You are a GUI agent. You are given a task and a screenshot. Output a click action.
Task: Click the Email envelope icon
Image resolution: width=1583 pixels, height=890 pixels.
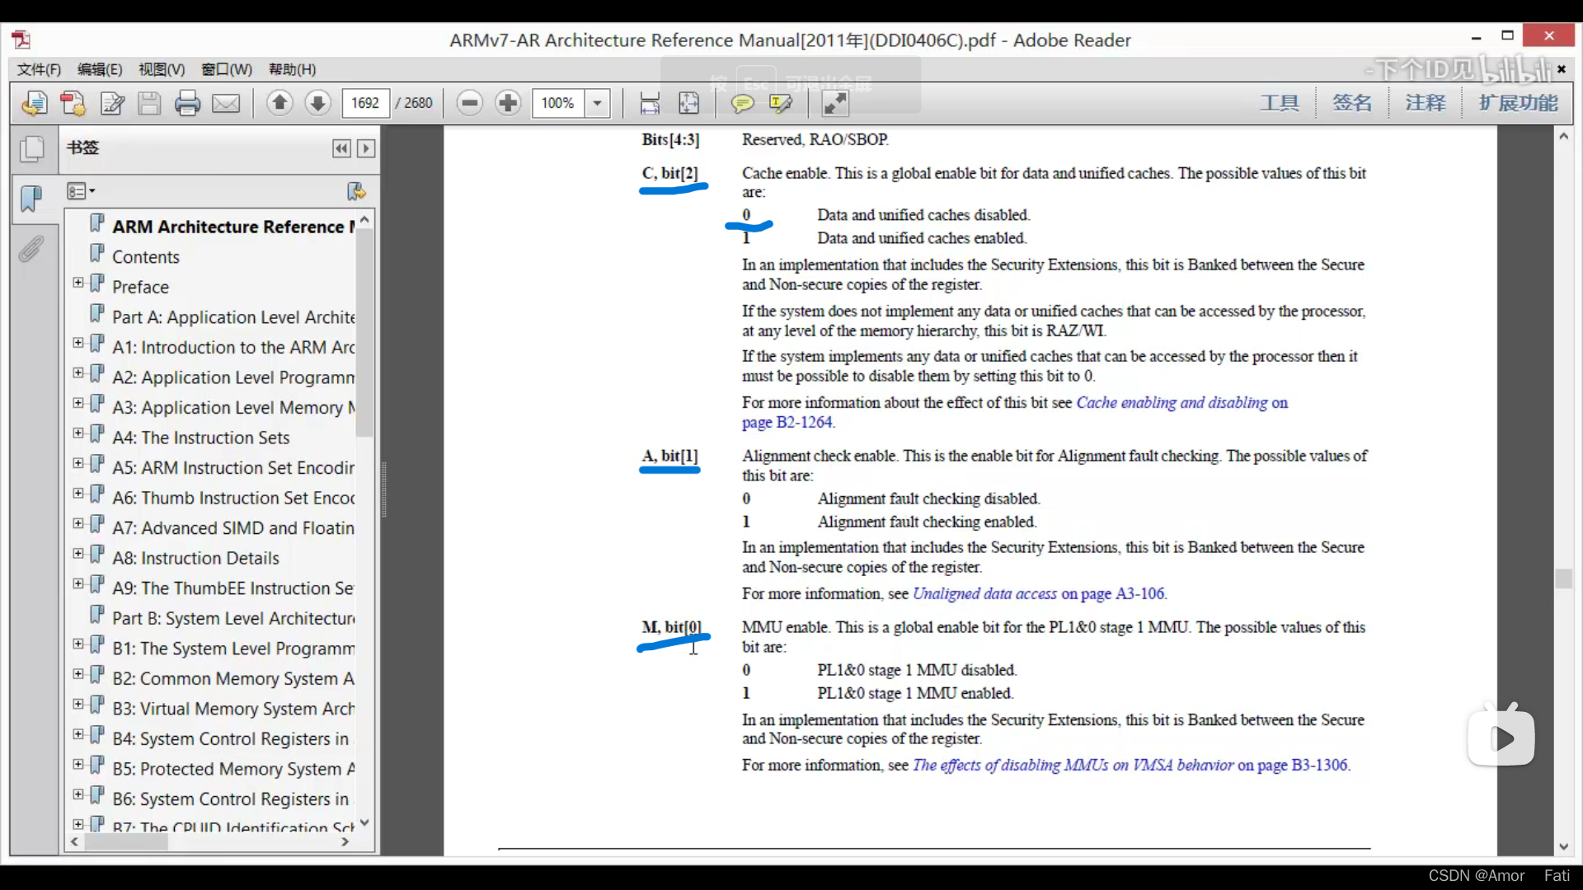tap(226, 103)
